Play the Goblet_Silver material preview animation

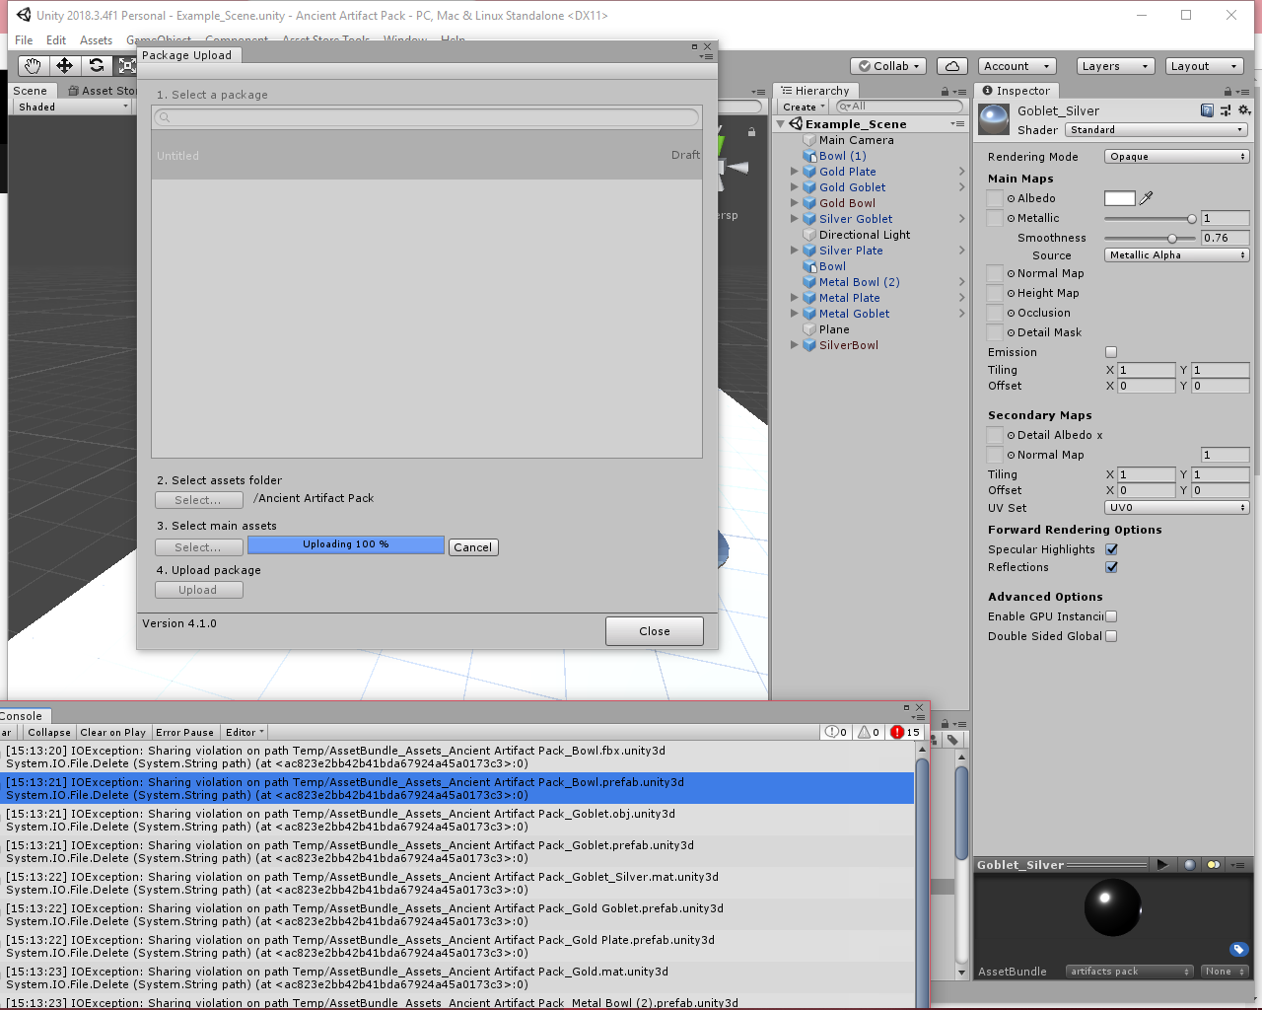pos(1163,864)
